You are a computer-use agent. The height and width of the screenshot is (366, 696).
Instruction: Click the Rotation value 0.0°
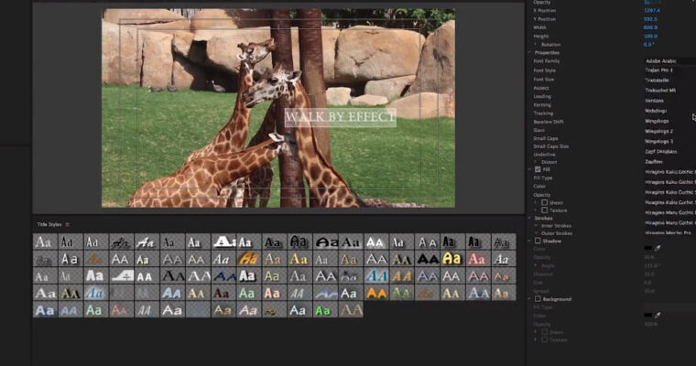[648, 44]
